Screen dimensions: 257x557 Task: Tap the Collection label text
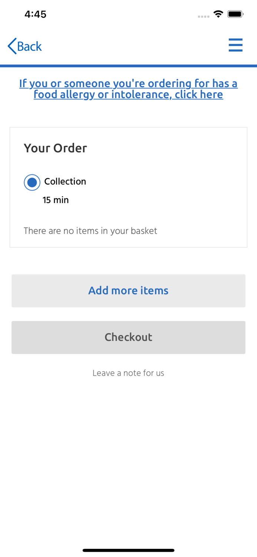[65, 181]
